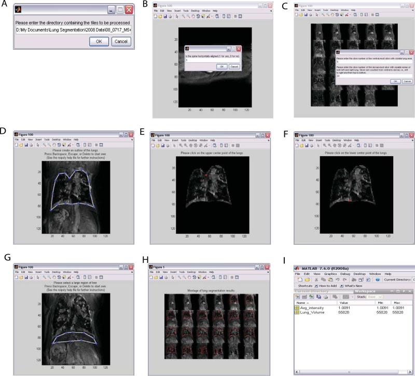Click New M-file icon in MATLAB main toolbar
This screenshot has height=376, width=415.
[x=300, y=280]
